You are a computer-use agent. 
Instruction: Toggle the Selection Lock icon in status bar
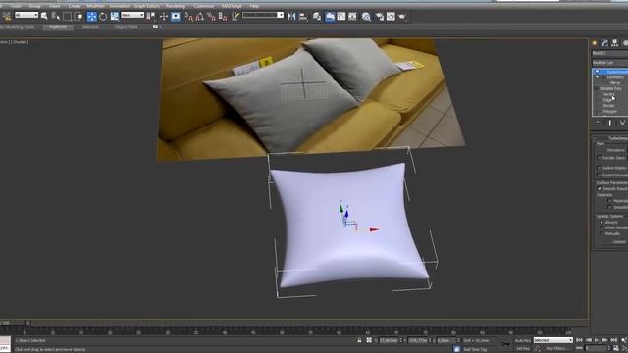pos(359,340)
